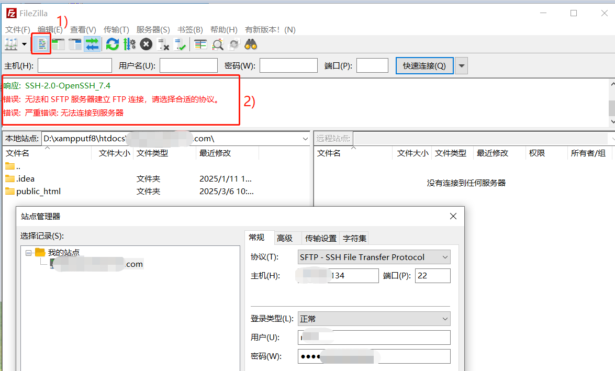The image size is (615, 371).
Task: Switch to the 字符集 tab
Action: pos(354,238)
